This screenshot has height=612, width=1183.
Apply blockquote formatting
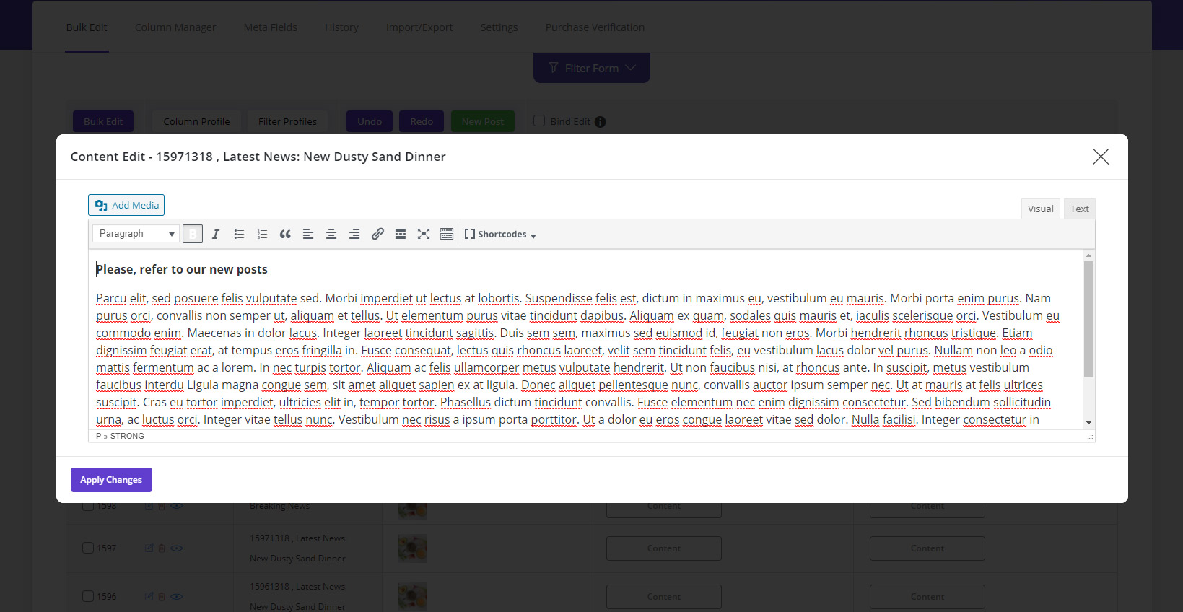coord(285,234)
